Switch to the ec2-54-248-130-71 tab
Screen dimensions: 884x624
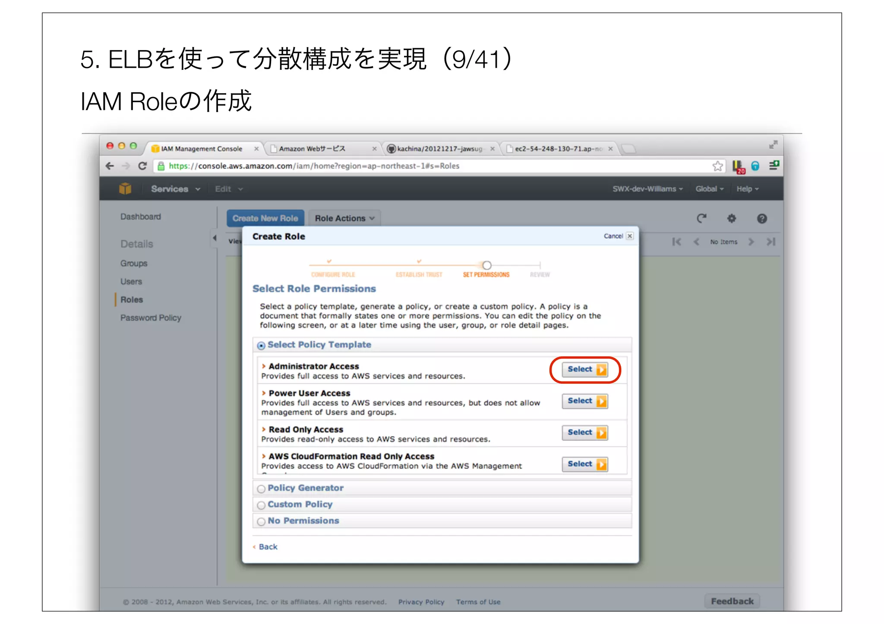click(558, 149)
